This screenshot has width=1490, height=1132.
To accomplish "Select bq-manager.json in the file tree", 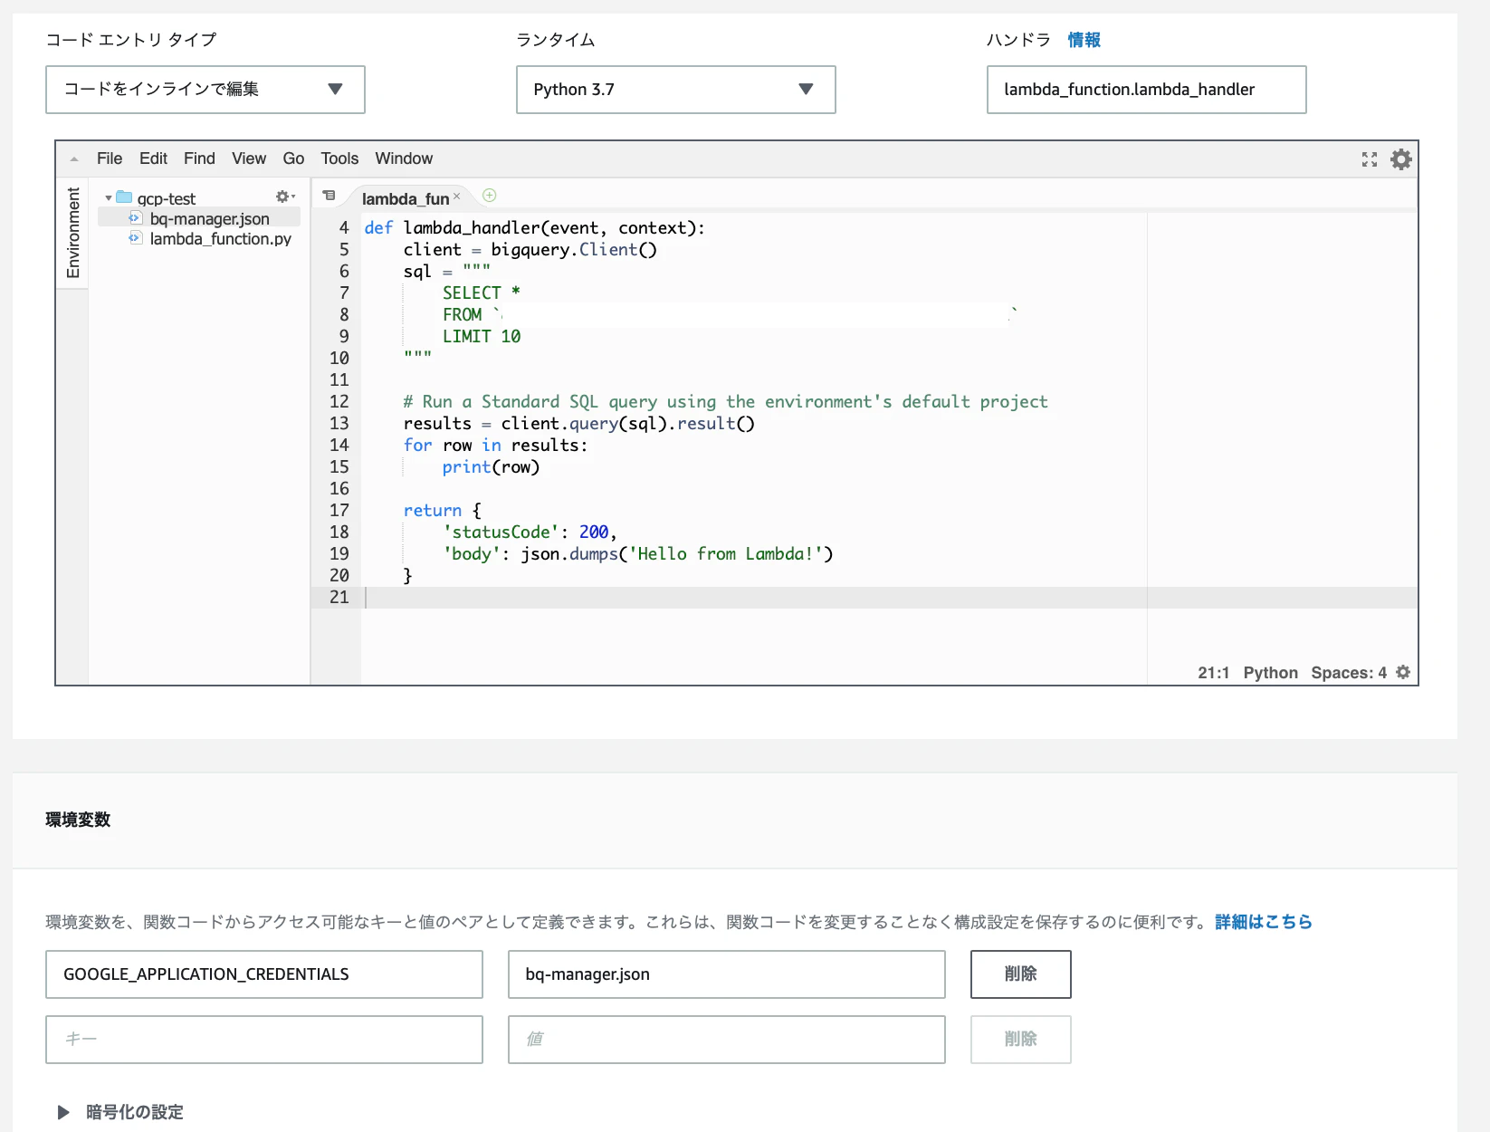I will (x=210, y=218).
